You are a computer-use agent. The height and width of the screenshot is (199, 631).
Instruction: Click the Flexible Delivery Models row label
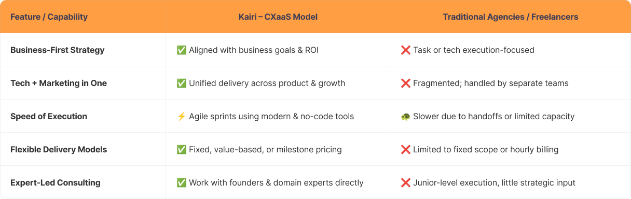[59, 150]
